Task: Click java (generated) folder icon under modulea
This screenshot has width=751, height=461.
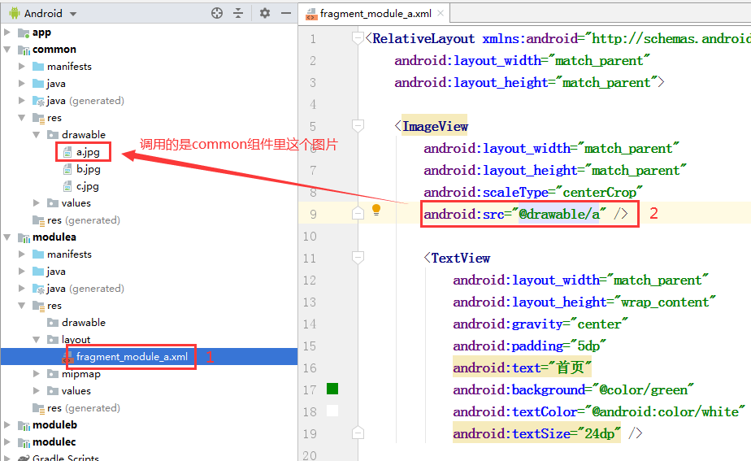Action: (38, 289)
